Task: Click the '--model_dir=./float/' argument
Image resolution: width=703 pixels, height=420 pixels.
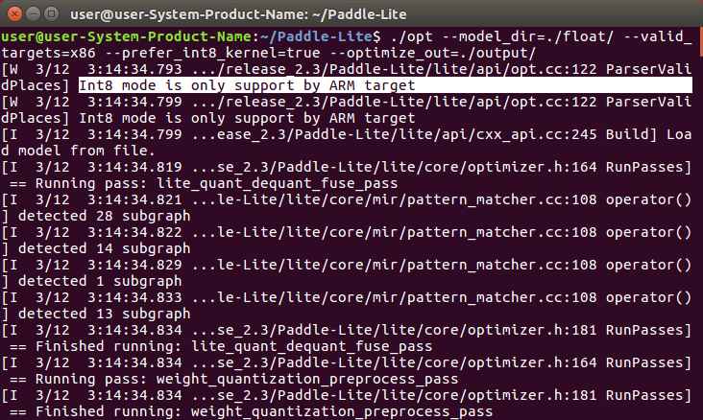Action: 527,36
